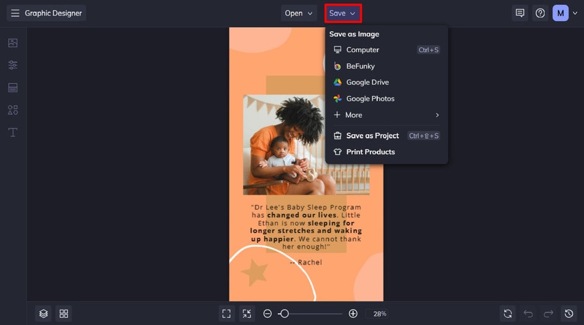Click the fit-to-screen icon

(x=226, y=313)
